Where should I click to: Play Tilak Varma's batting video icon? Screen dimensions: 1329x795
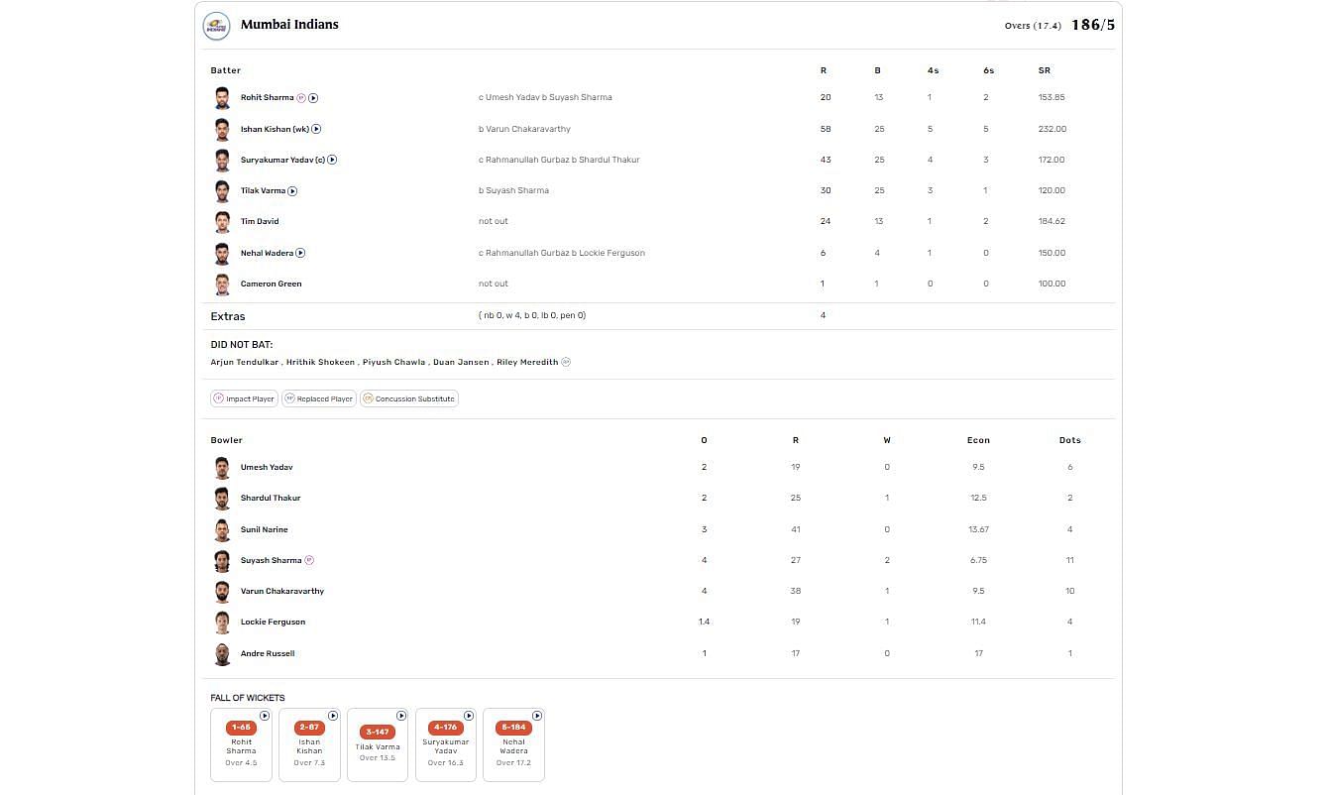click(292, 190)
